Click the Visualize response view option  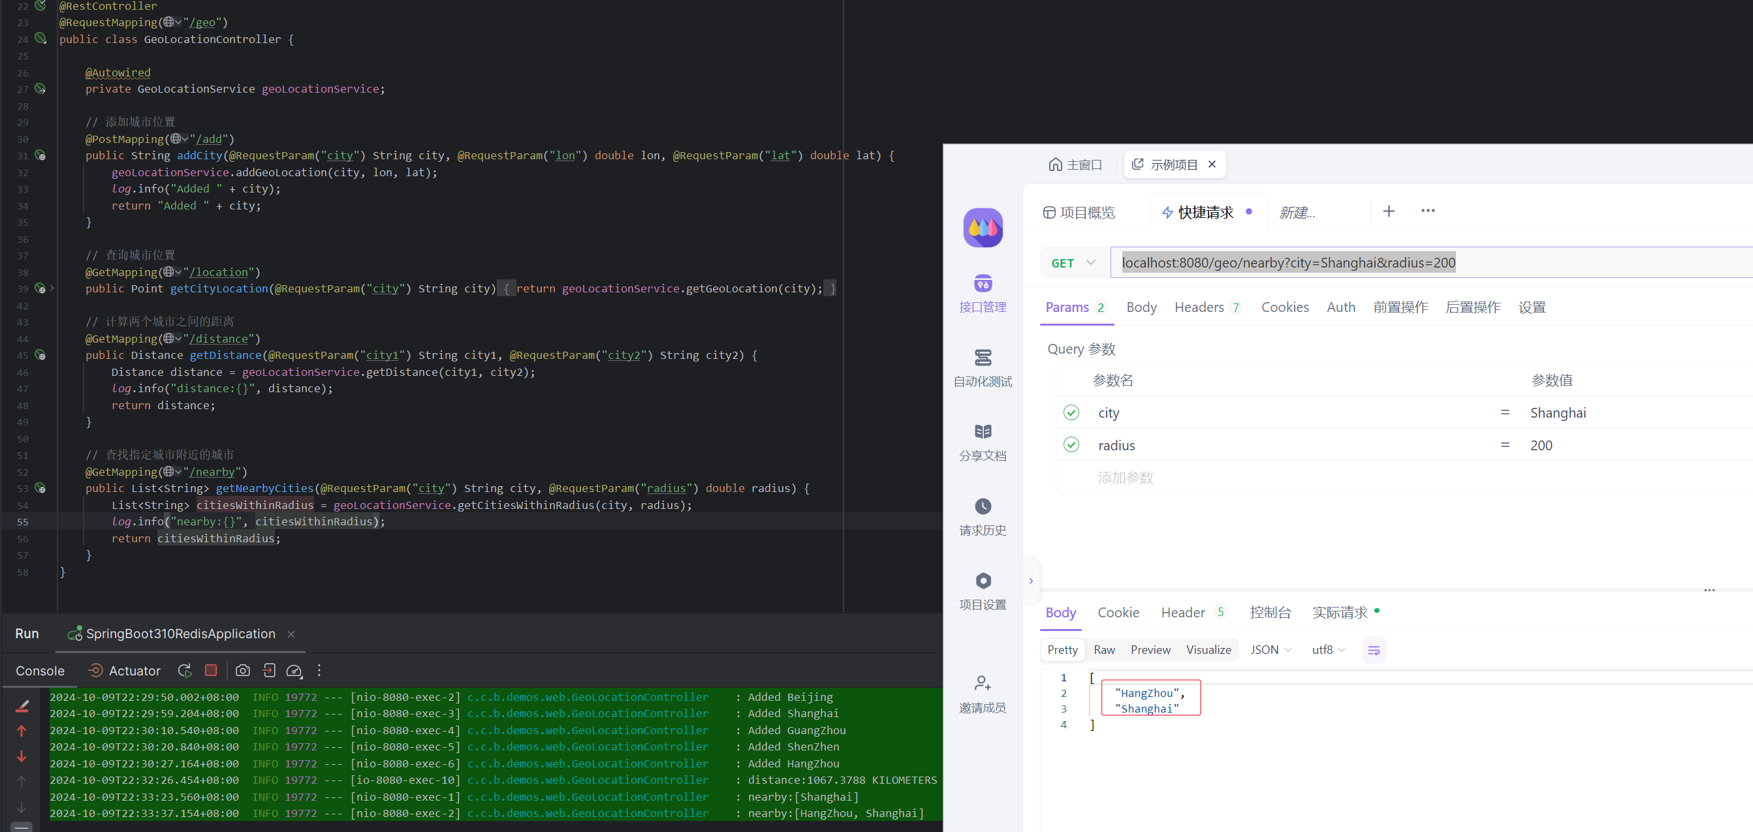pyautogui.click(x=1207, y=649)
